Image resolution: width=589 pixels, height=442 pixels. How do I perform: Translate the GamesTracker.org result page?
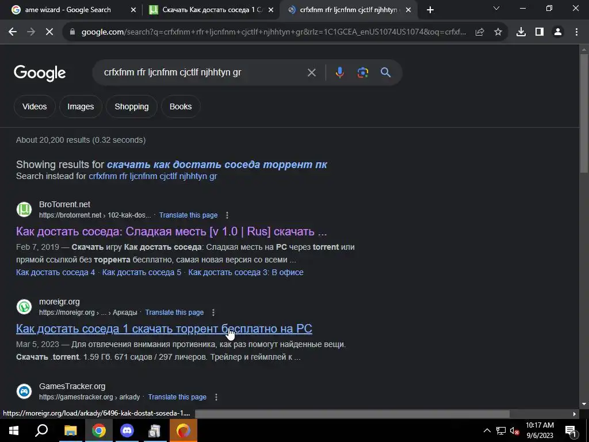click(177, 397)
